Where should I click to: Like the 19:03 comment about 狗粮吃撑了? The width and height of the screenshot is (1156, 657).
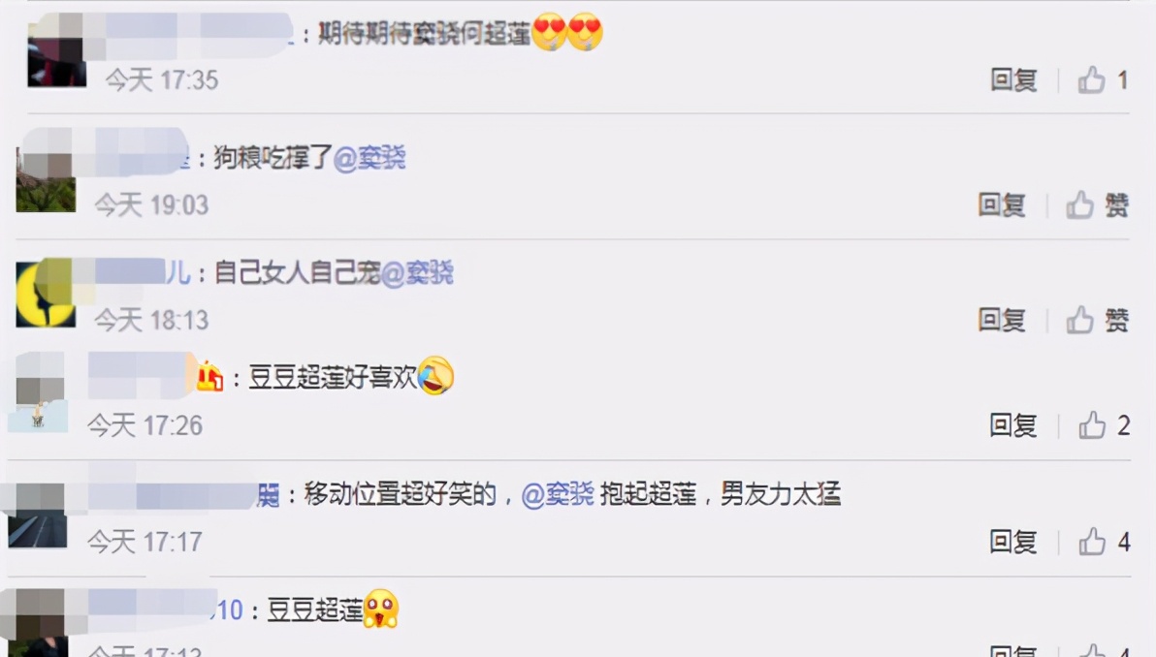(x=1080, y=204)
